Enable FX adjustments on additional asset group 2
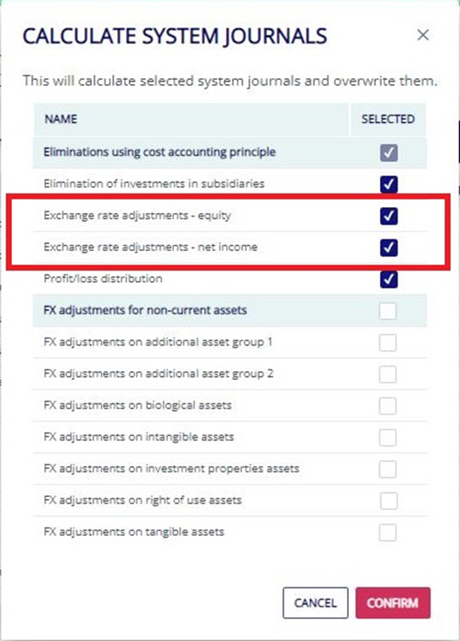Screen dimensions: 460x641 387,374
